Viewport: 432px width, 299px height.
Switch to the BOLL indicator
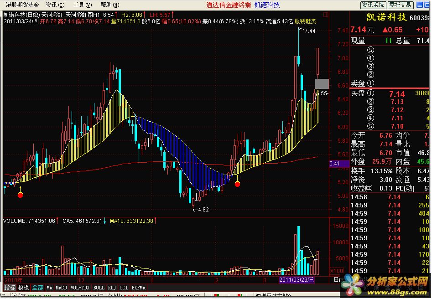coord(99,288)
